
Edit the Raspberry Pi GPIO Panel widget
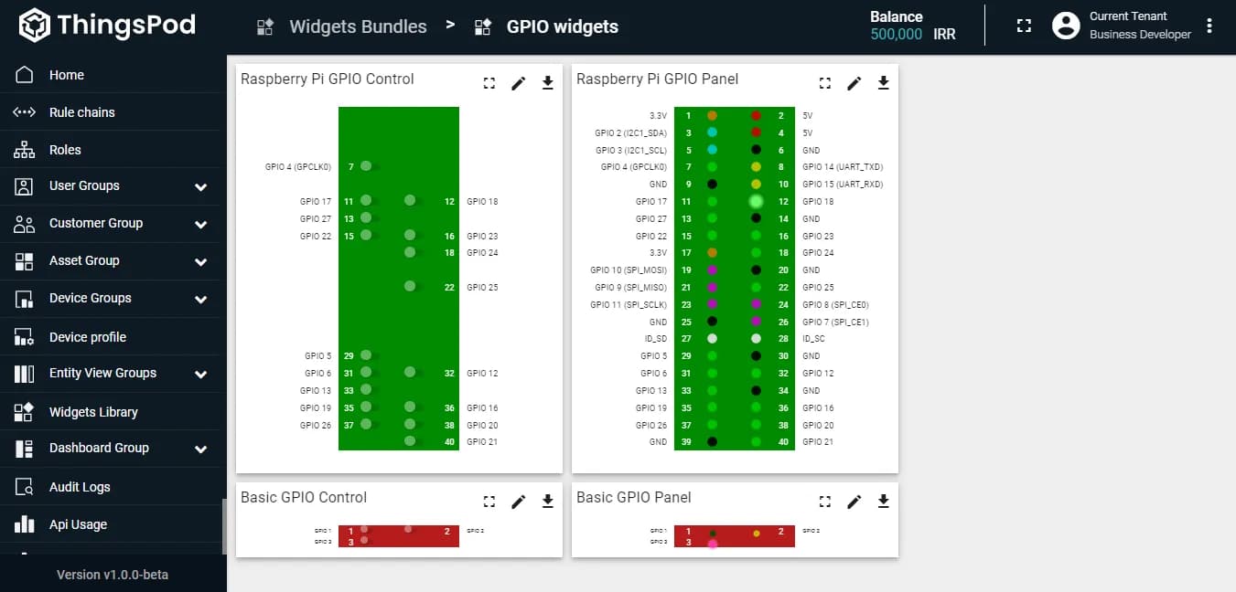click(x=854, y=83)
